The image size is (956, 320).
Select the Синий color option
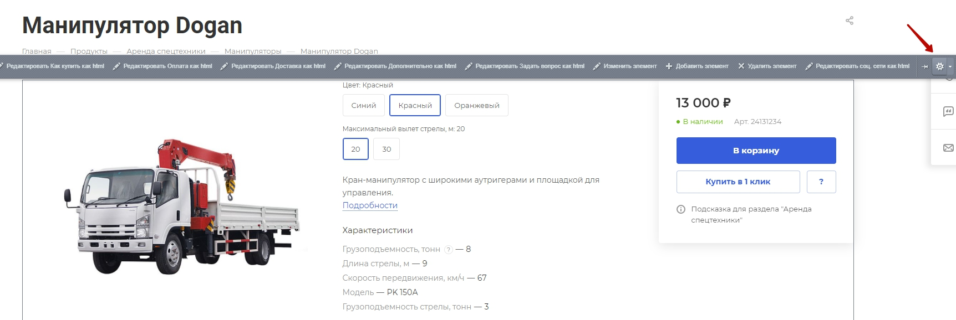(364, 105)
